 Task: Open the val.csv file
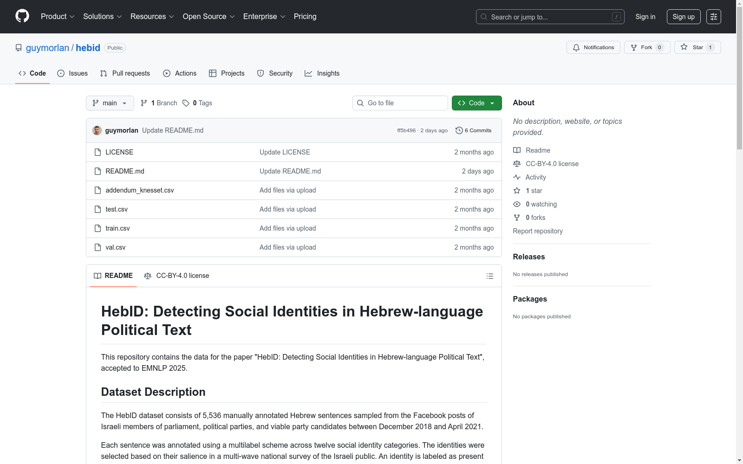tap(116, 247)
